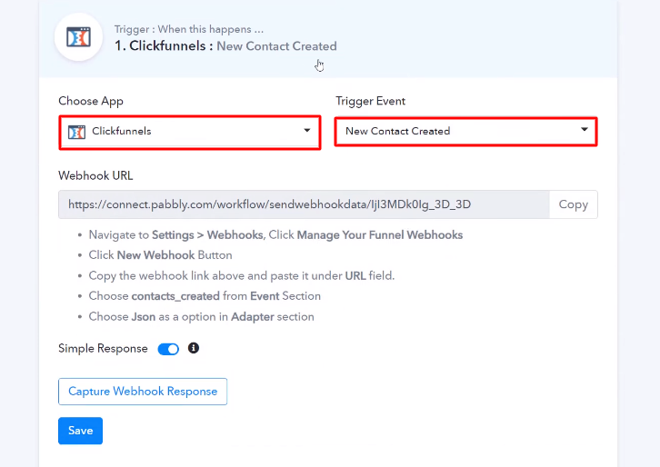Click the Copy button for webhook URL
The image size is (660, 467).
coord(574,204)
